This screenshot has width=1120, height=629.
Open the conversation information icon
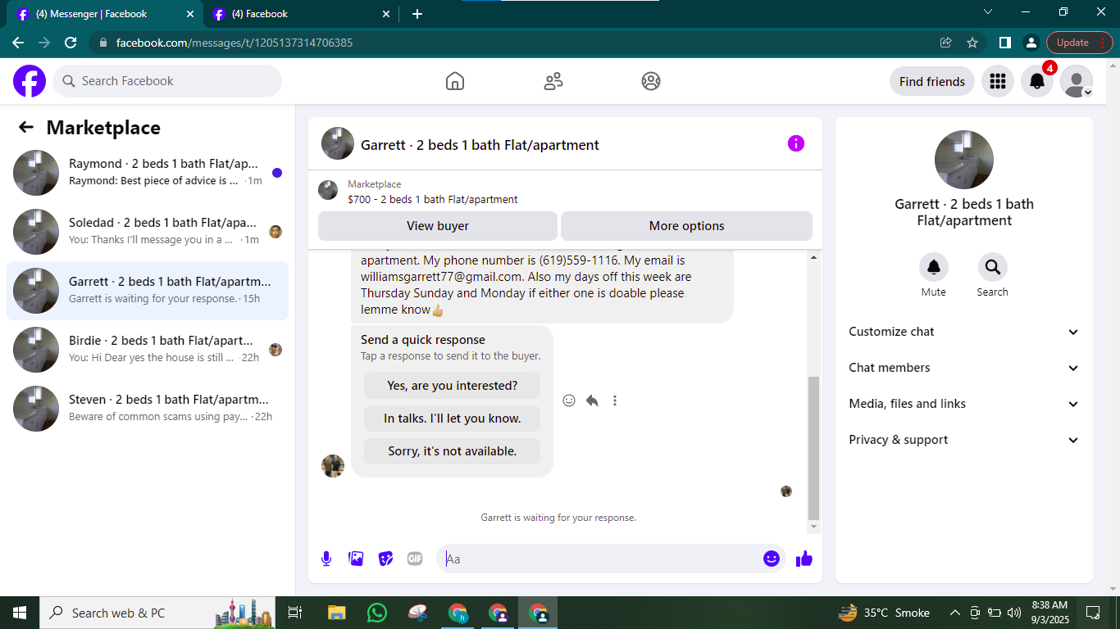[796, 143]
